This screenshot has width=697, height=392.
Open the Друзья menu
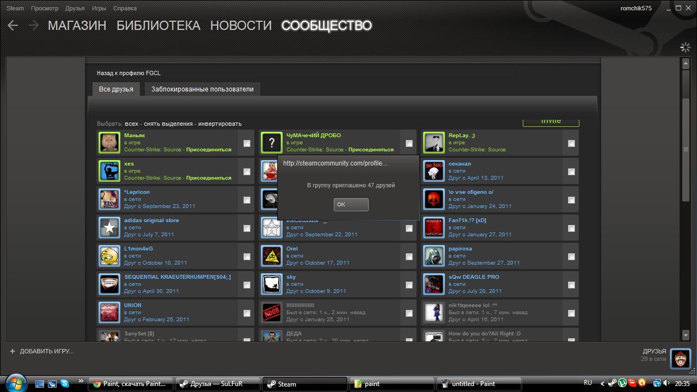click(75, 8)
